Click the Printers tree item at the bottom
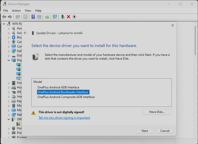The width and height of the screenshot is (198, 144). [x=22, y=137]
